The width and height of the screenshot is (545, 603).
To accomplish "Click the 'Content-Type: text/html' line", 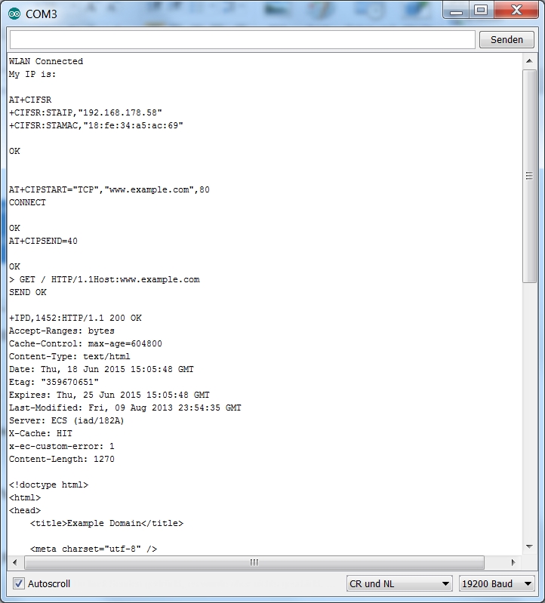I will (x=70, y=356).
